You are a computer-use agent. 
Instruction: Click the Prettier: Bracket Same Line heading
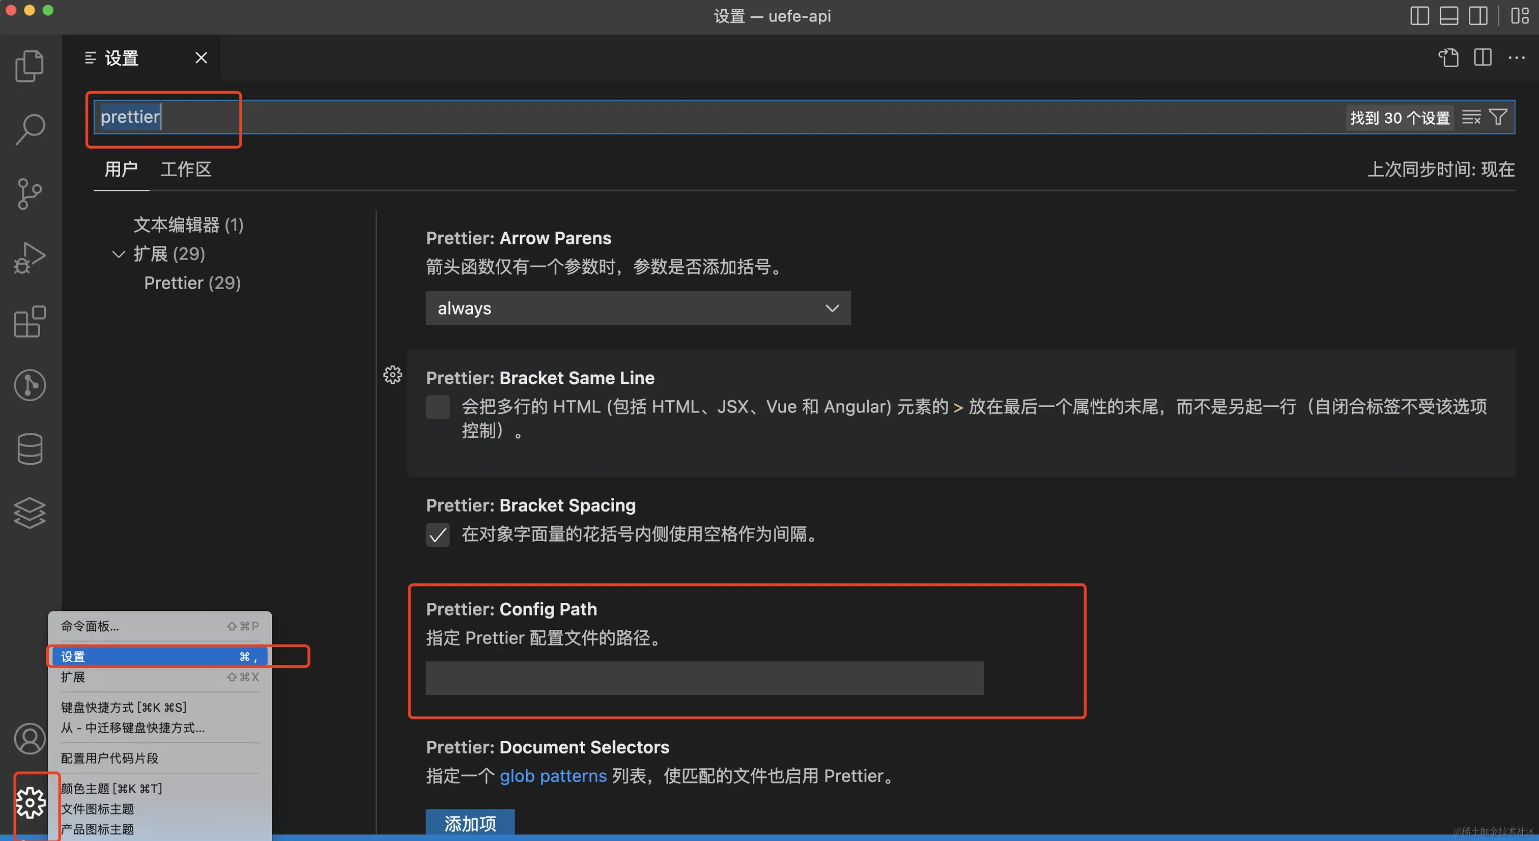[540, 378]
